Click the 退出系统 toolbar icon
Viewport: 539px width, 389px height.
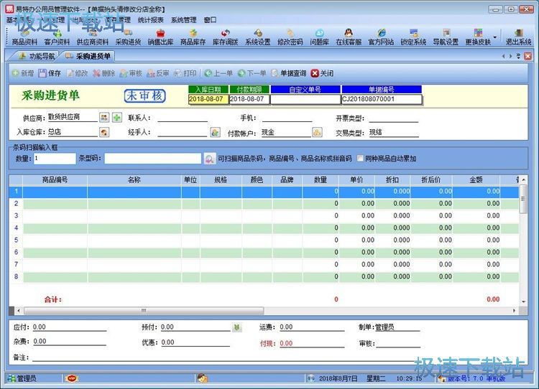pyautogui.click(x=518, y=37)
